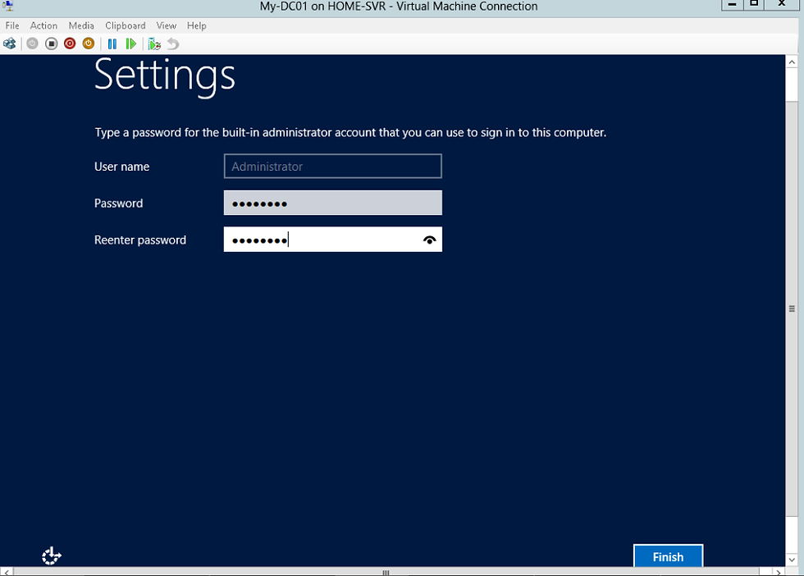
Task: Click the Ctrl+Alt+Delete toolbar icon
Action: click(10, 43)
